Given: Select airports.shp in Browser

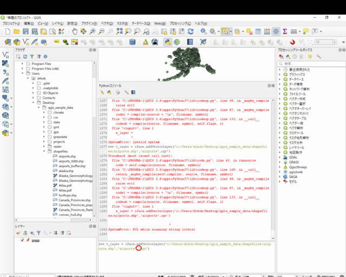Looking at the screenshot, I should coord(67,156).
